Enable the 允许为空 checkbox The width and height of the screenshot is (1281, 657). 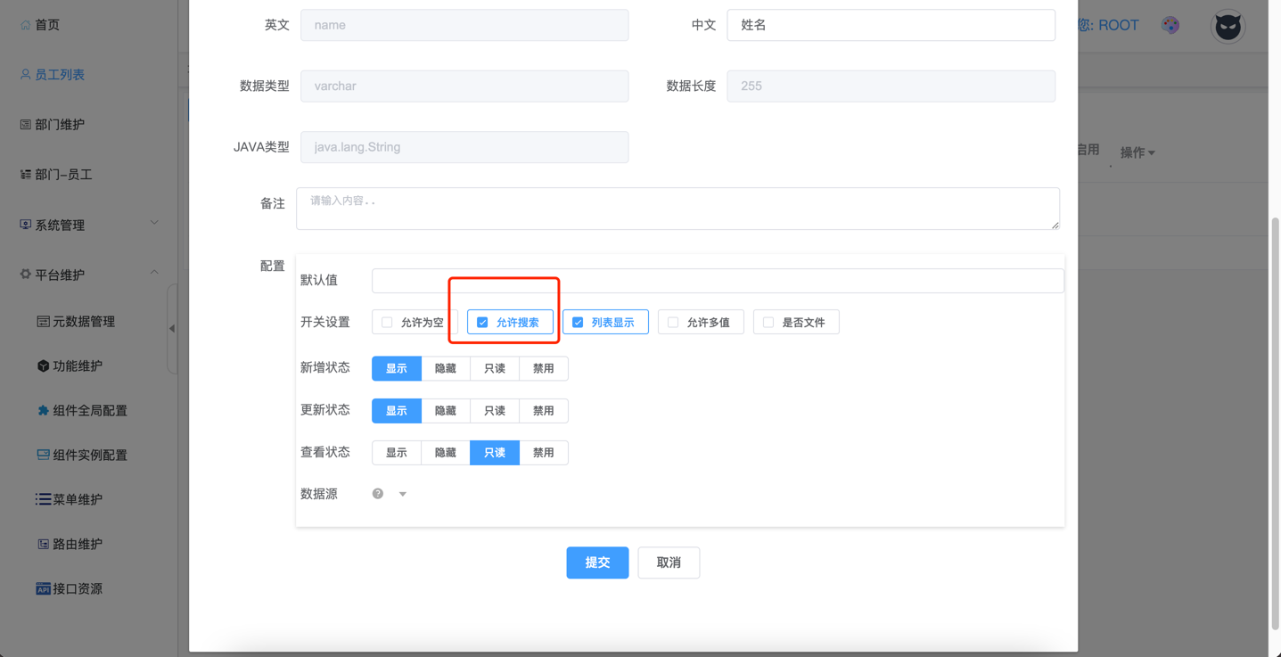point(387,323)
